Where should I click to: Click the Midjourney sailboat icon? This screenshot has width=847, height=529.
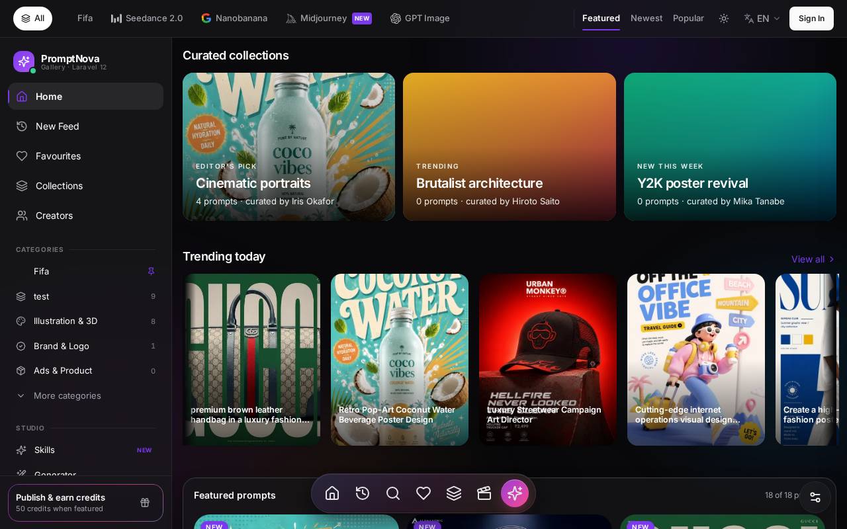pos(291,19)
